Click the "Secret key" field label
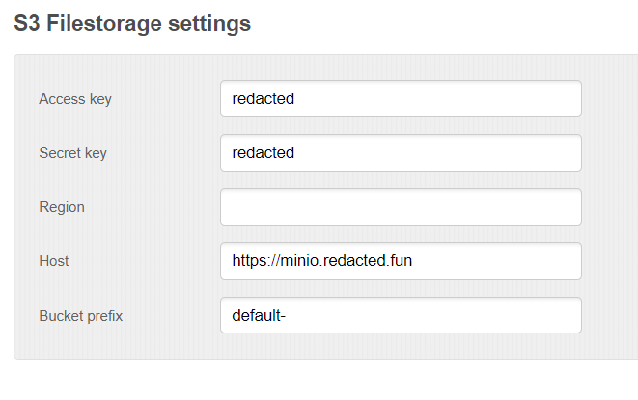The width and height of the screenshot is (638, 400). (72, 153)
